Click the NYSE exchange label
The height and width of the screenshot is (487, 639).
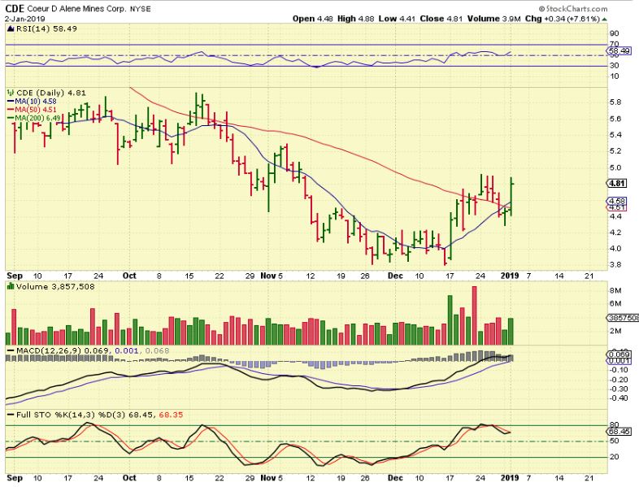click(140, 9)
